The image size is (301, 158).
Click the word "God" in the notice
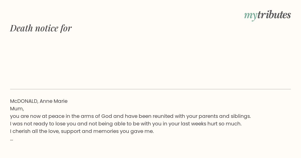point(107,116)
